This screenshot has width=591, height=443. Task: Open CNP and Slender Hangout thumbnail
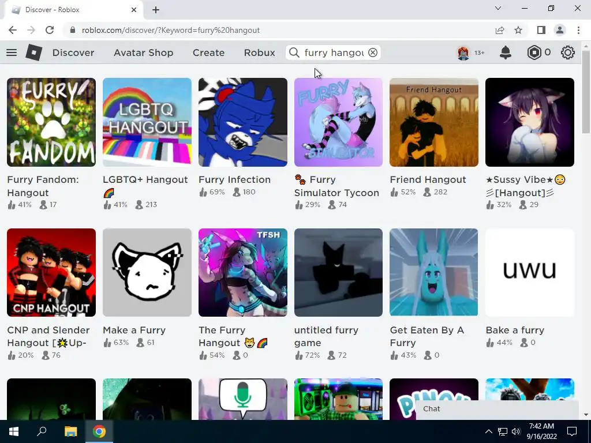pyautogui.click(x=51, y=272)
